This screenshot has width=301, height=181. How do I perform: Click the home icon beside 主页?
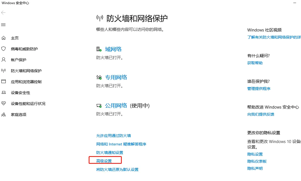click(4, 38)
